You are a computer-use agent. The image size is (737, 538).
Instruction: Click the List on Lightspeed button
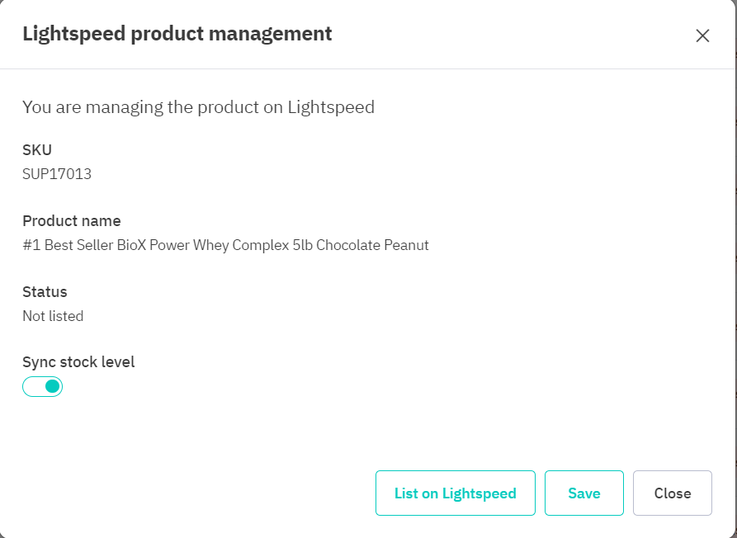pyautogui.click(x=455, y=493)
